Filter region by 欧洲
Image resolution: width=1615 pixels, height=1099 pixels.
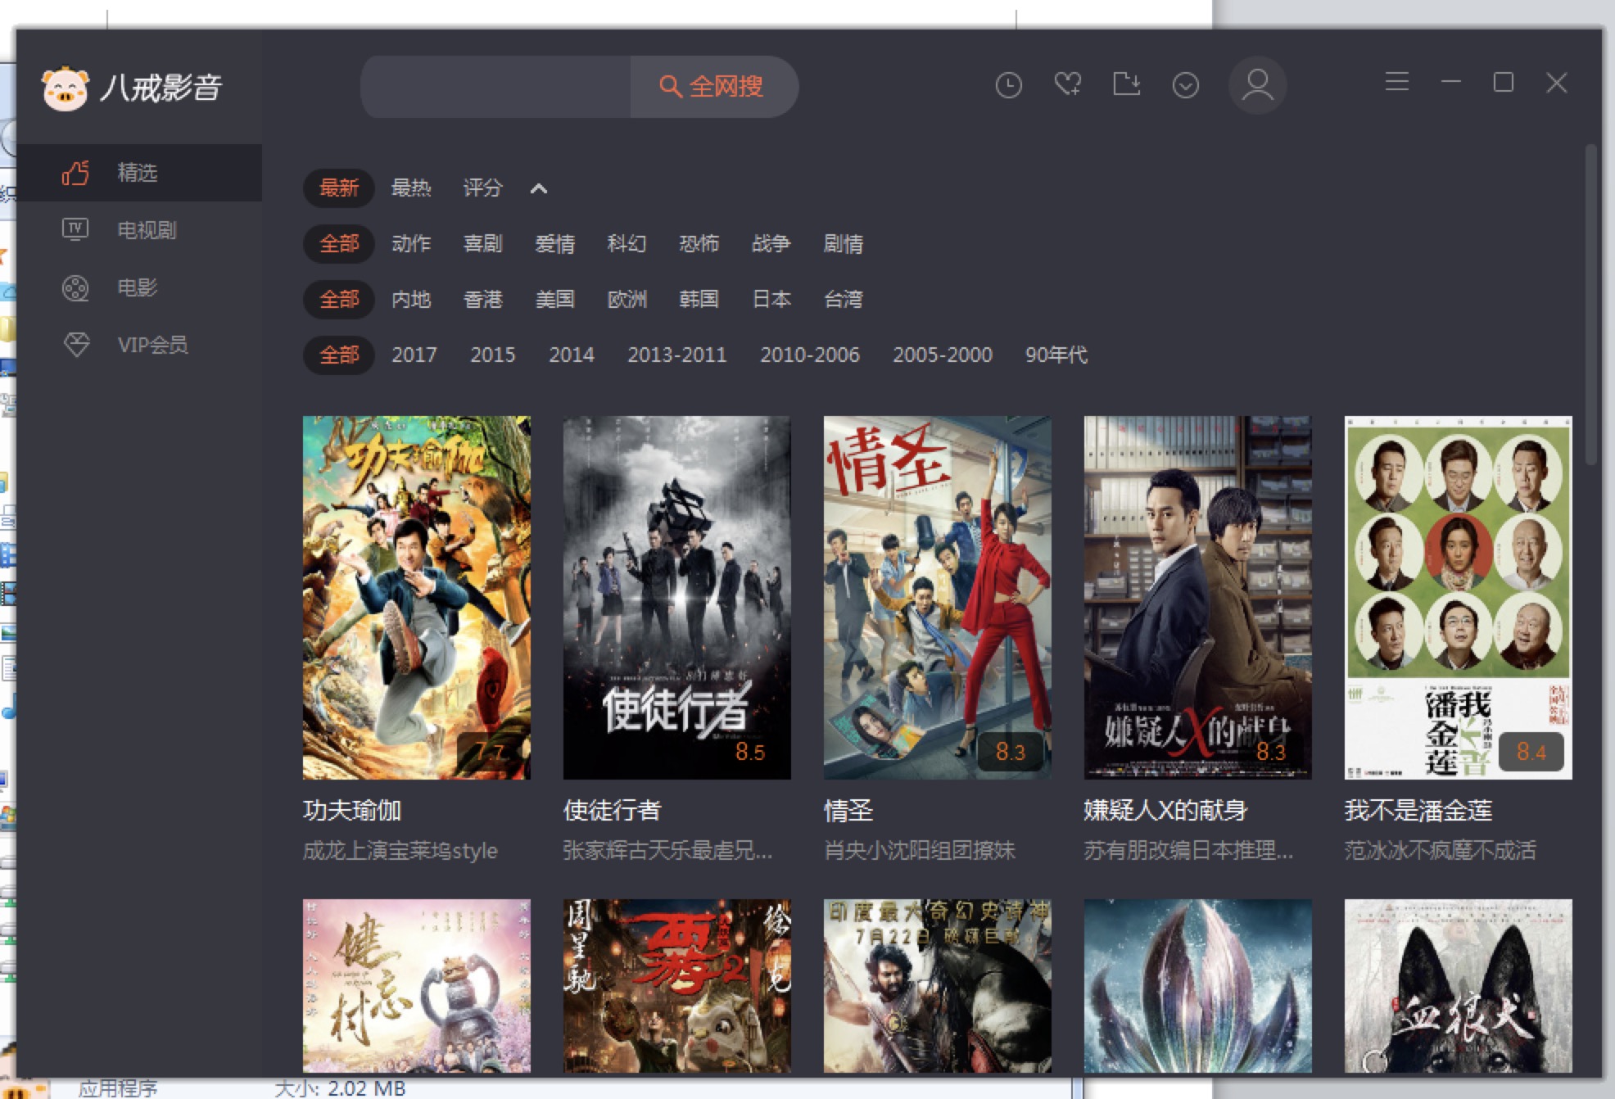[627, 299]
